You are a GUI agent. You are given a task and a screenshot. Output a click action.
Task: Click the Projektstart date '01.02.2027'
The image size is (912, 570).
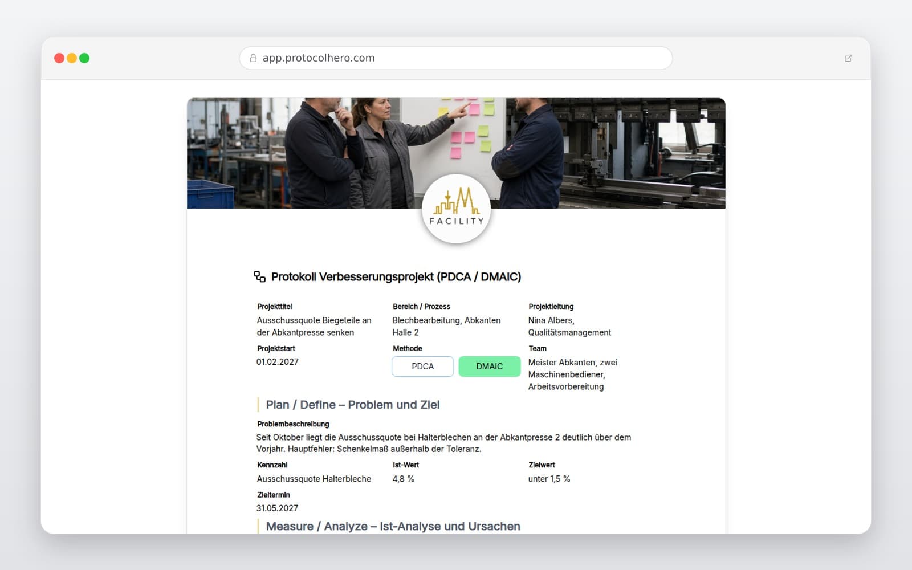click(x=278, y=362)
